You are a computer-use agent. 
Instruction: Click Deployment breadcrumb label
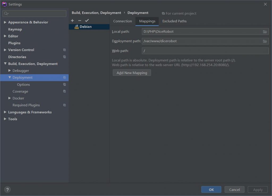pos(138,13)
